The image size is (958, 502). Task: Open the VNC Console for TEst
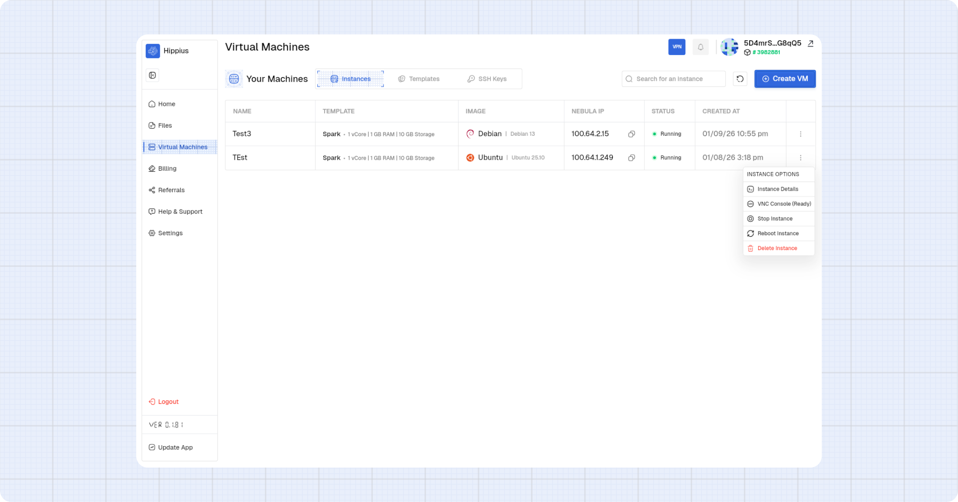pos(779,204)
